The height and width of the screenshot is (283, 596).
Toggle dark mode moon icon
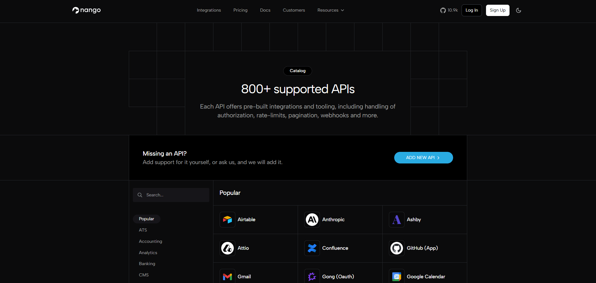tap(519, 10)
